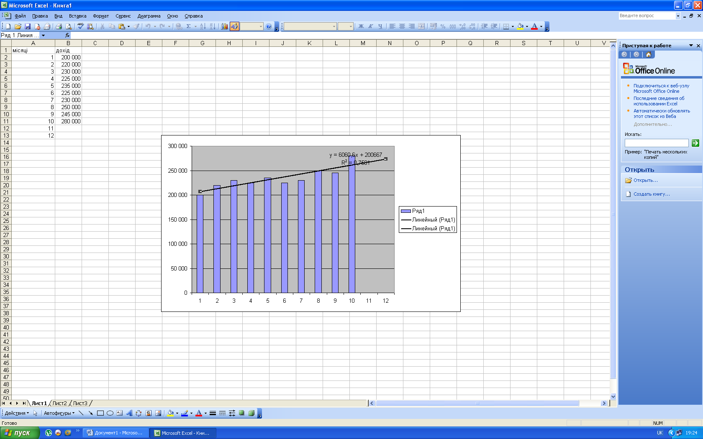Expand the Name Box dropdown arrow
Image resolution: width=703 pixels, height=439 pixels.
[x=43, y=36]
